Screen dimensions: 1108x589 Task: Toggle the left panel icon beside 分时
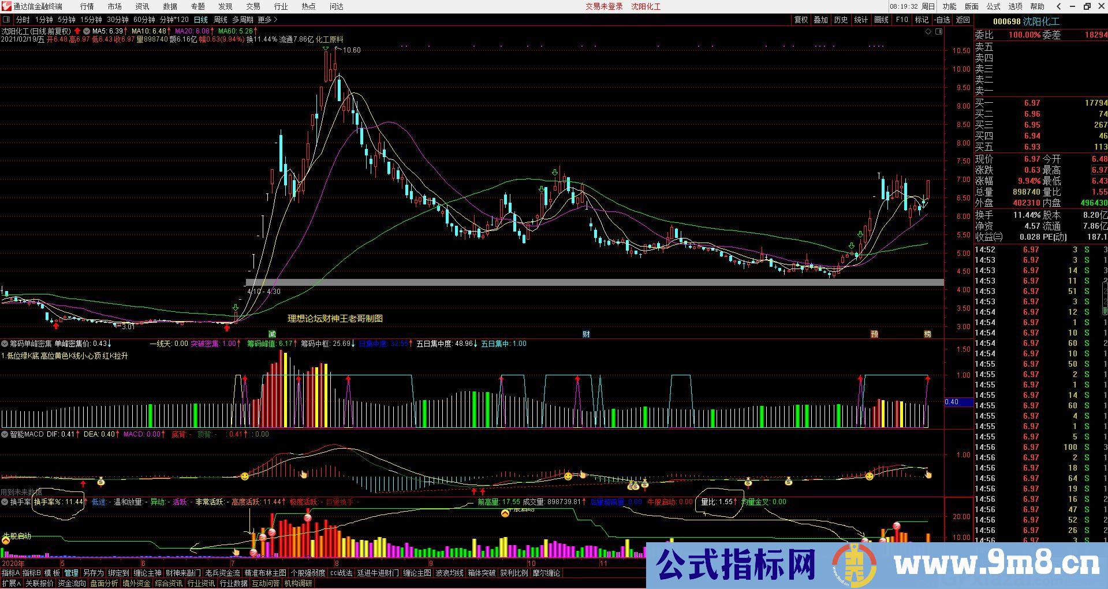click(x=6, y=19)
